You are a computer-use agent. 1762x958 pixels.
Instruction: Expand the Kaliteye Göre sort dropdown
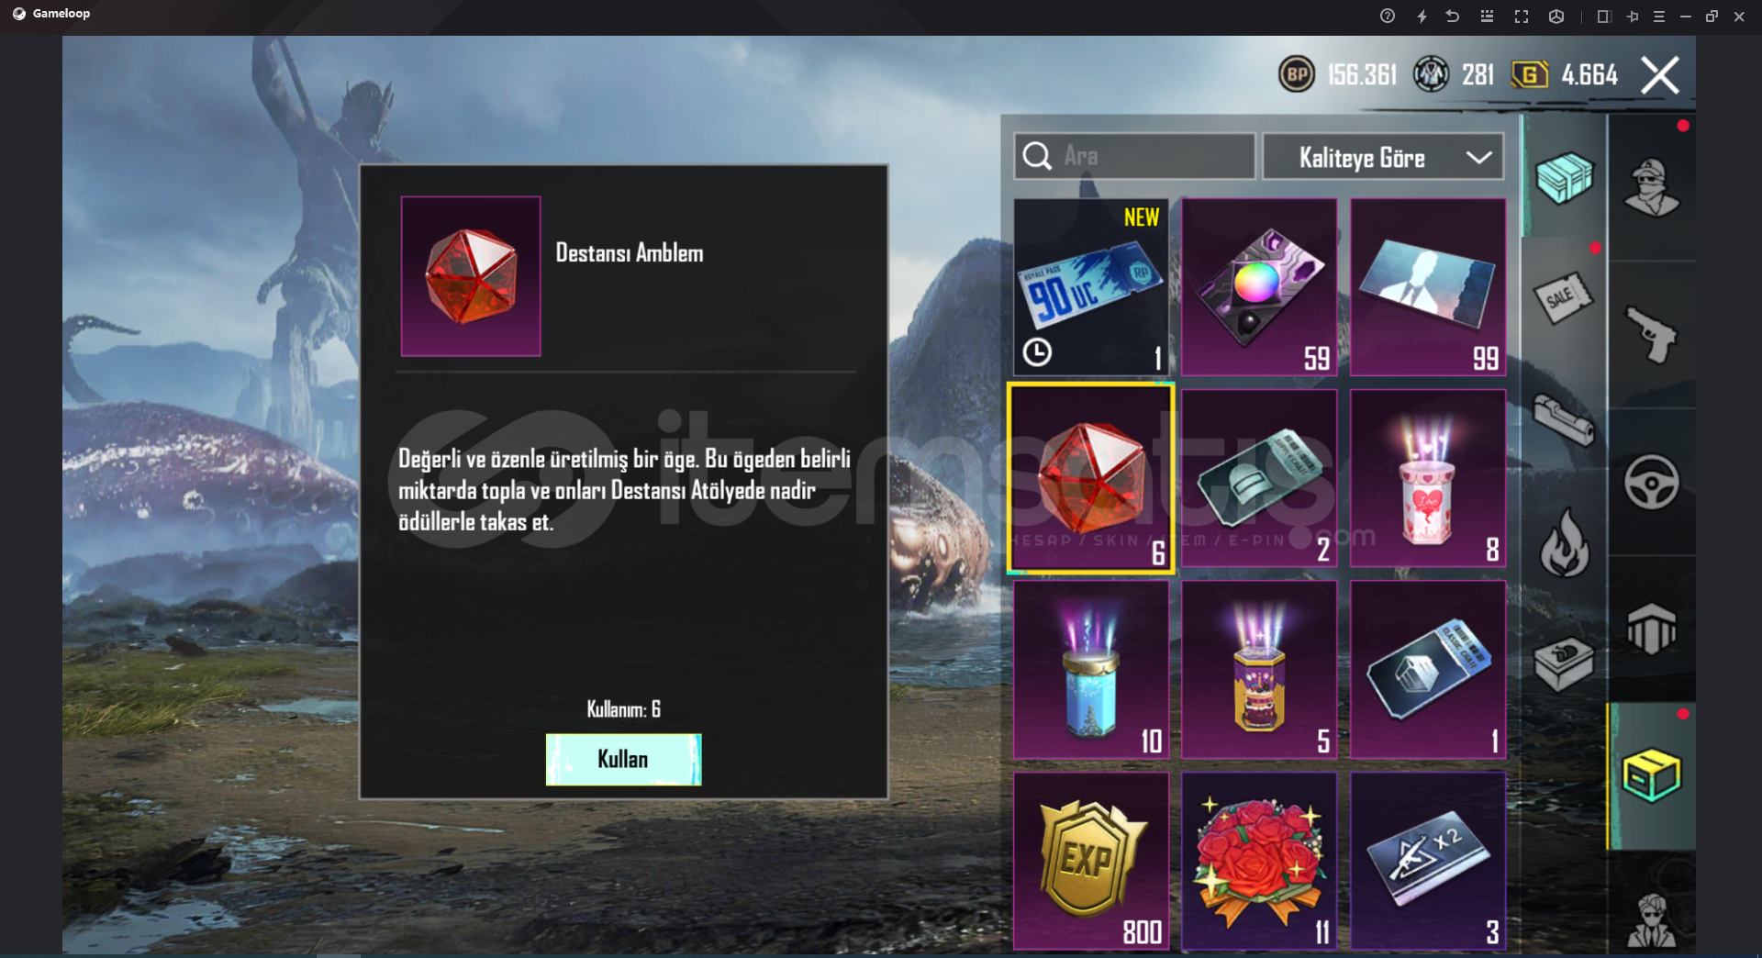click(x=1383, y=157)
